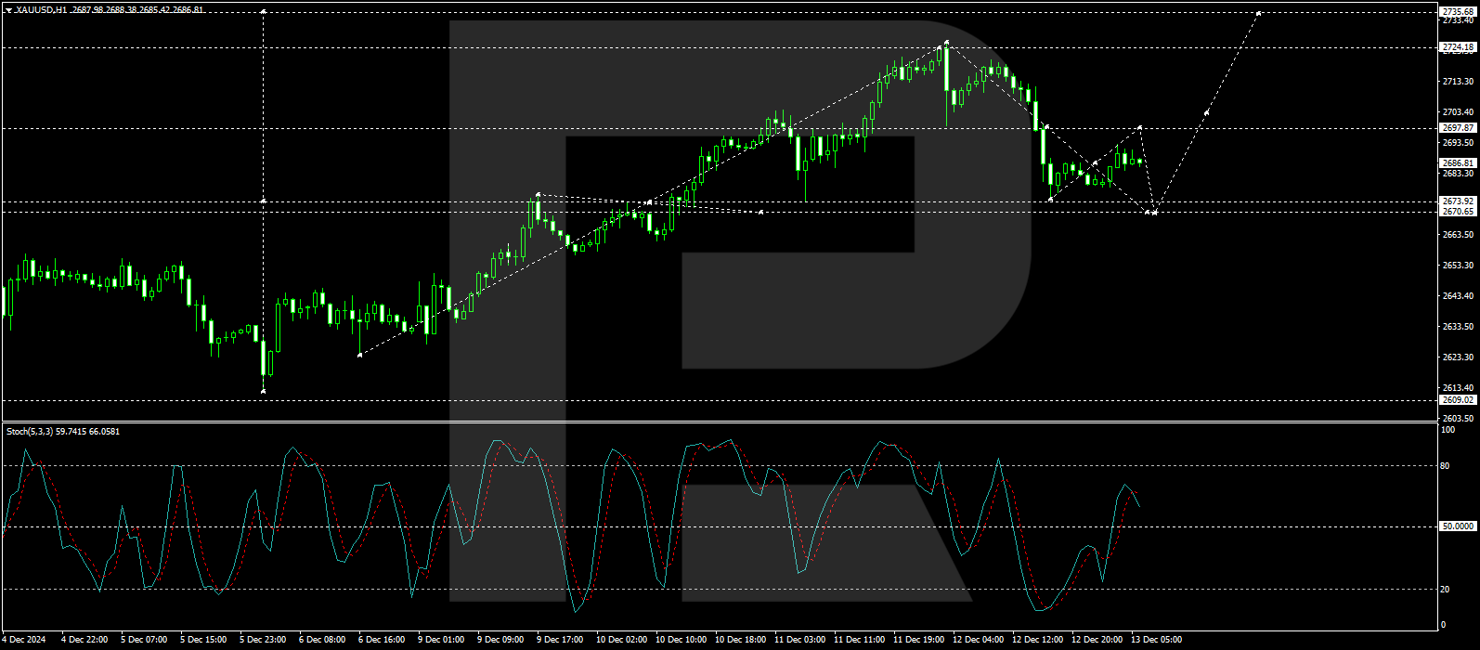Click the 2724.18 price level label

pyautogui.click(x=1457, y=46)
